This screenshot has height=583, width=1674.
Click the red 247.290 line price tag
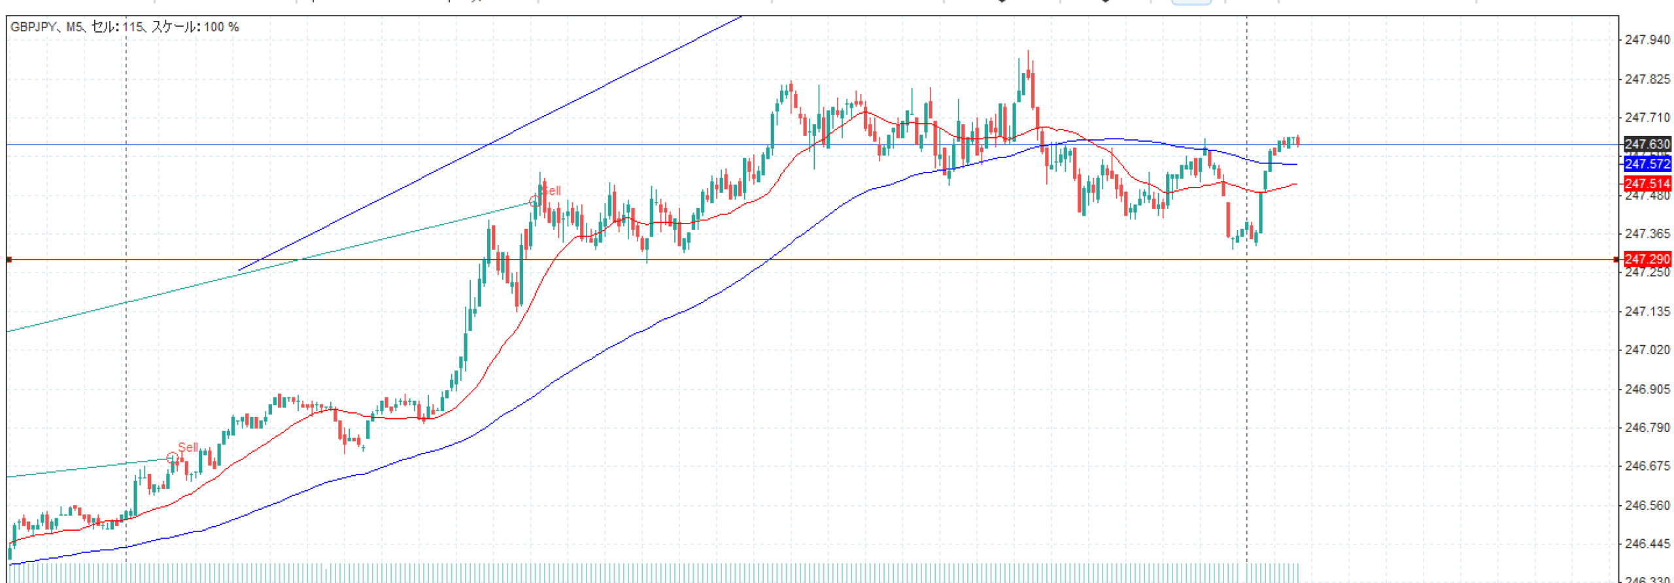(x=1647, y=259)
